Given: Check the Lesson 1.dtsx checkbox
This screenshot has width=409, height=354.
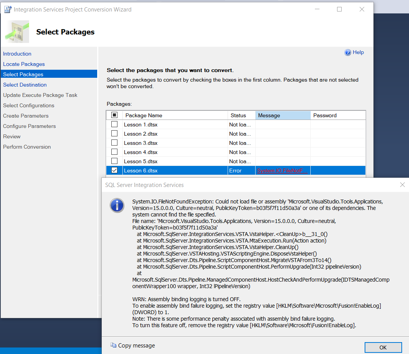Looking at the screenshot, I should click(x=114, y=124).
